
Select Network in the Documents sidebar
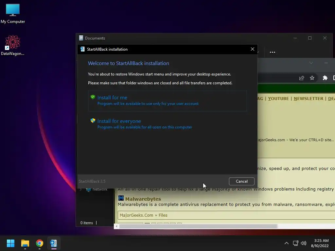pos(100,189)
